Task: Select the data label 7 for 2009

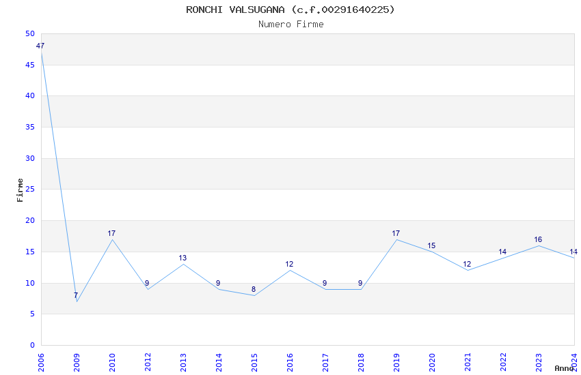Action: pos(76,295)
